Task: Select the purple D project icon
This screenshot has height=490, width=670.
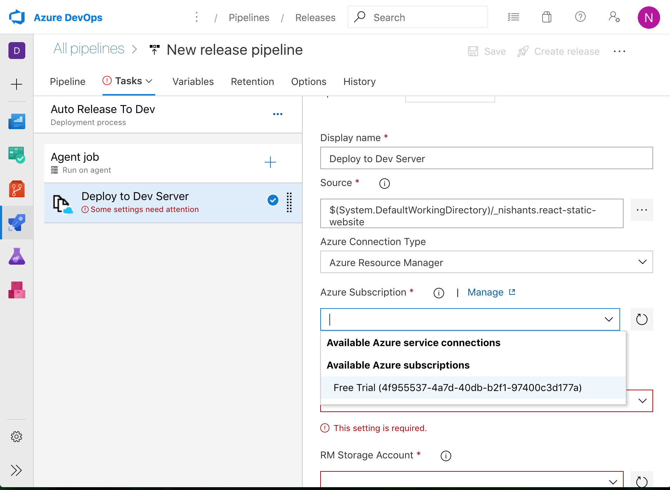Action: click(x=17, y=51)
